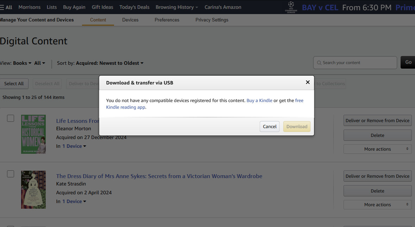Screen dimensions: 415x227
Task: Click the Go search button
Action: tap(408, 62)
